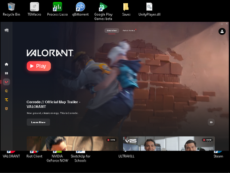The width and height of the screenshot is (230, 173).
Task: Select qBittorrent desktop icon
Action: click(80, 9)
